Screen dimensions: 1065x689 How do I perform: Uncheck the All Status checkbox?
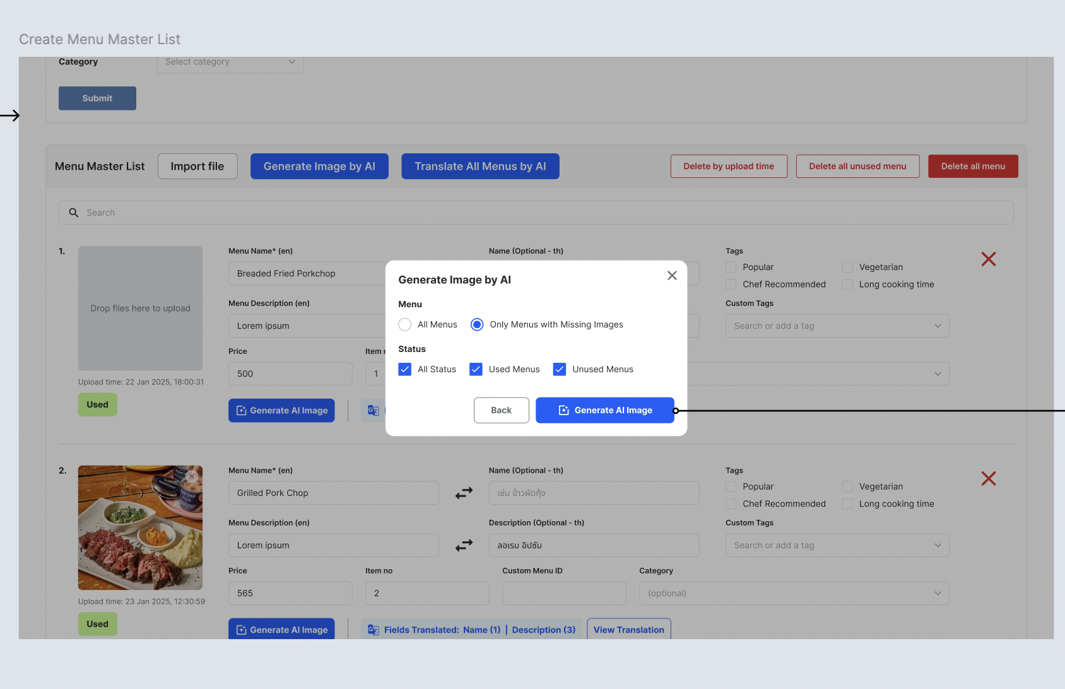405,370
